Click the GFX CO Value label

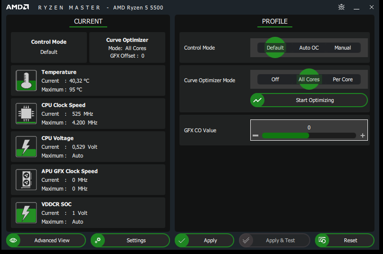point(200,130)
